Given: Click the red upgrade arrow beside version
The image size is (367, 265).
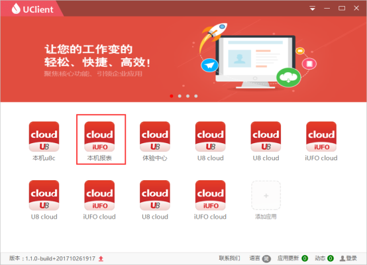Looking at the screenshot, I should click(101, 258).
